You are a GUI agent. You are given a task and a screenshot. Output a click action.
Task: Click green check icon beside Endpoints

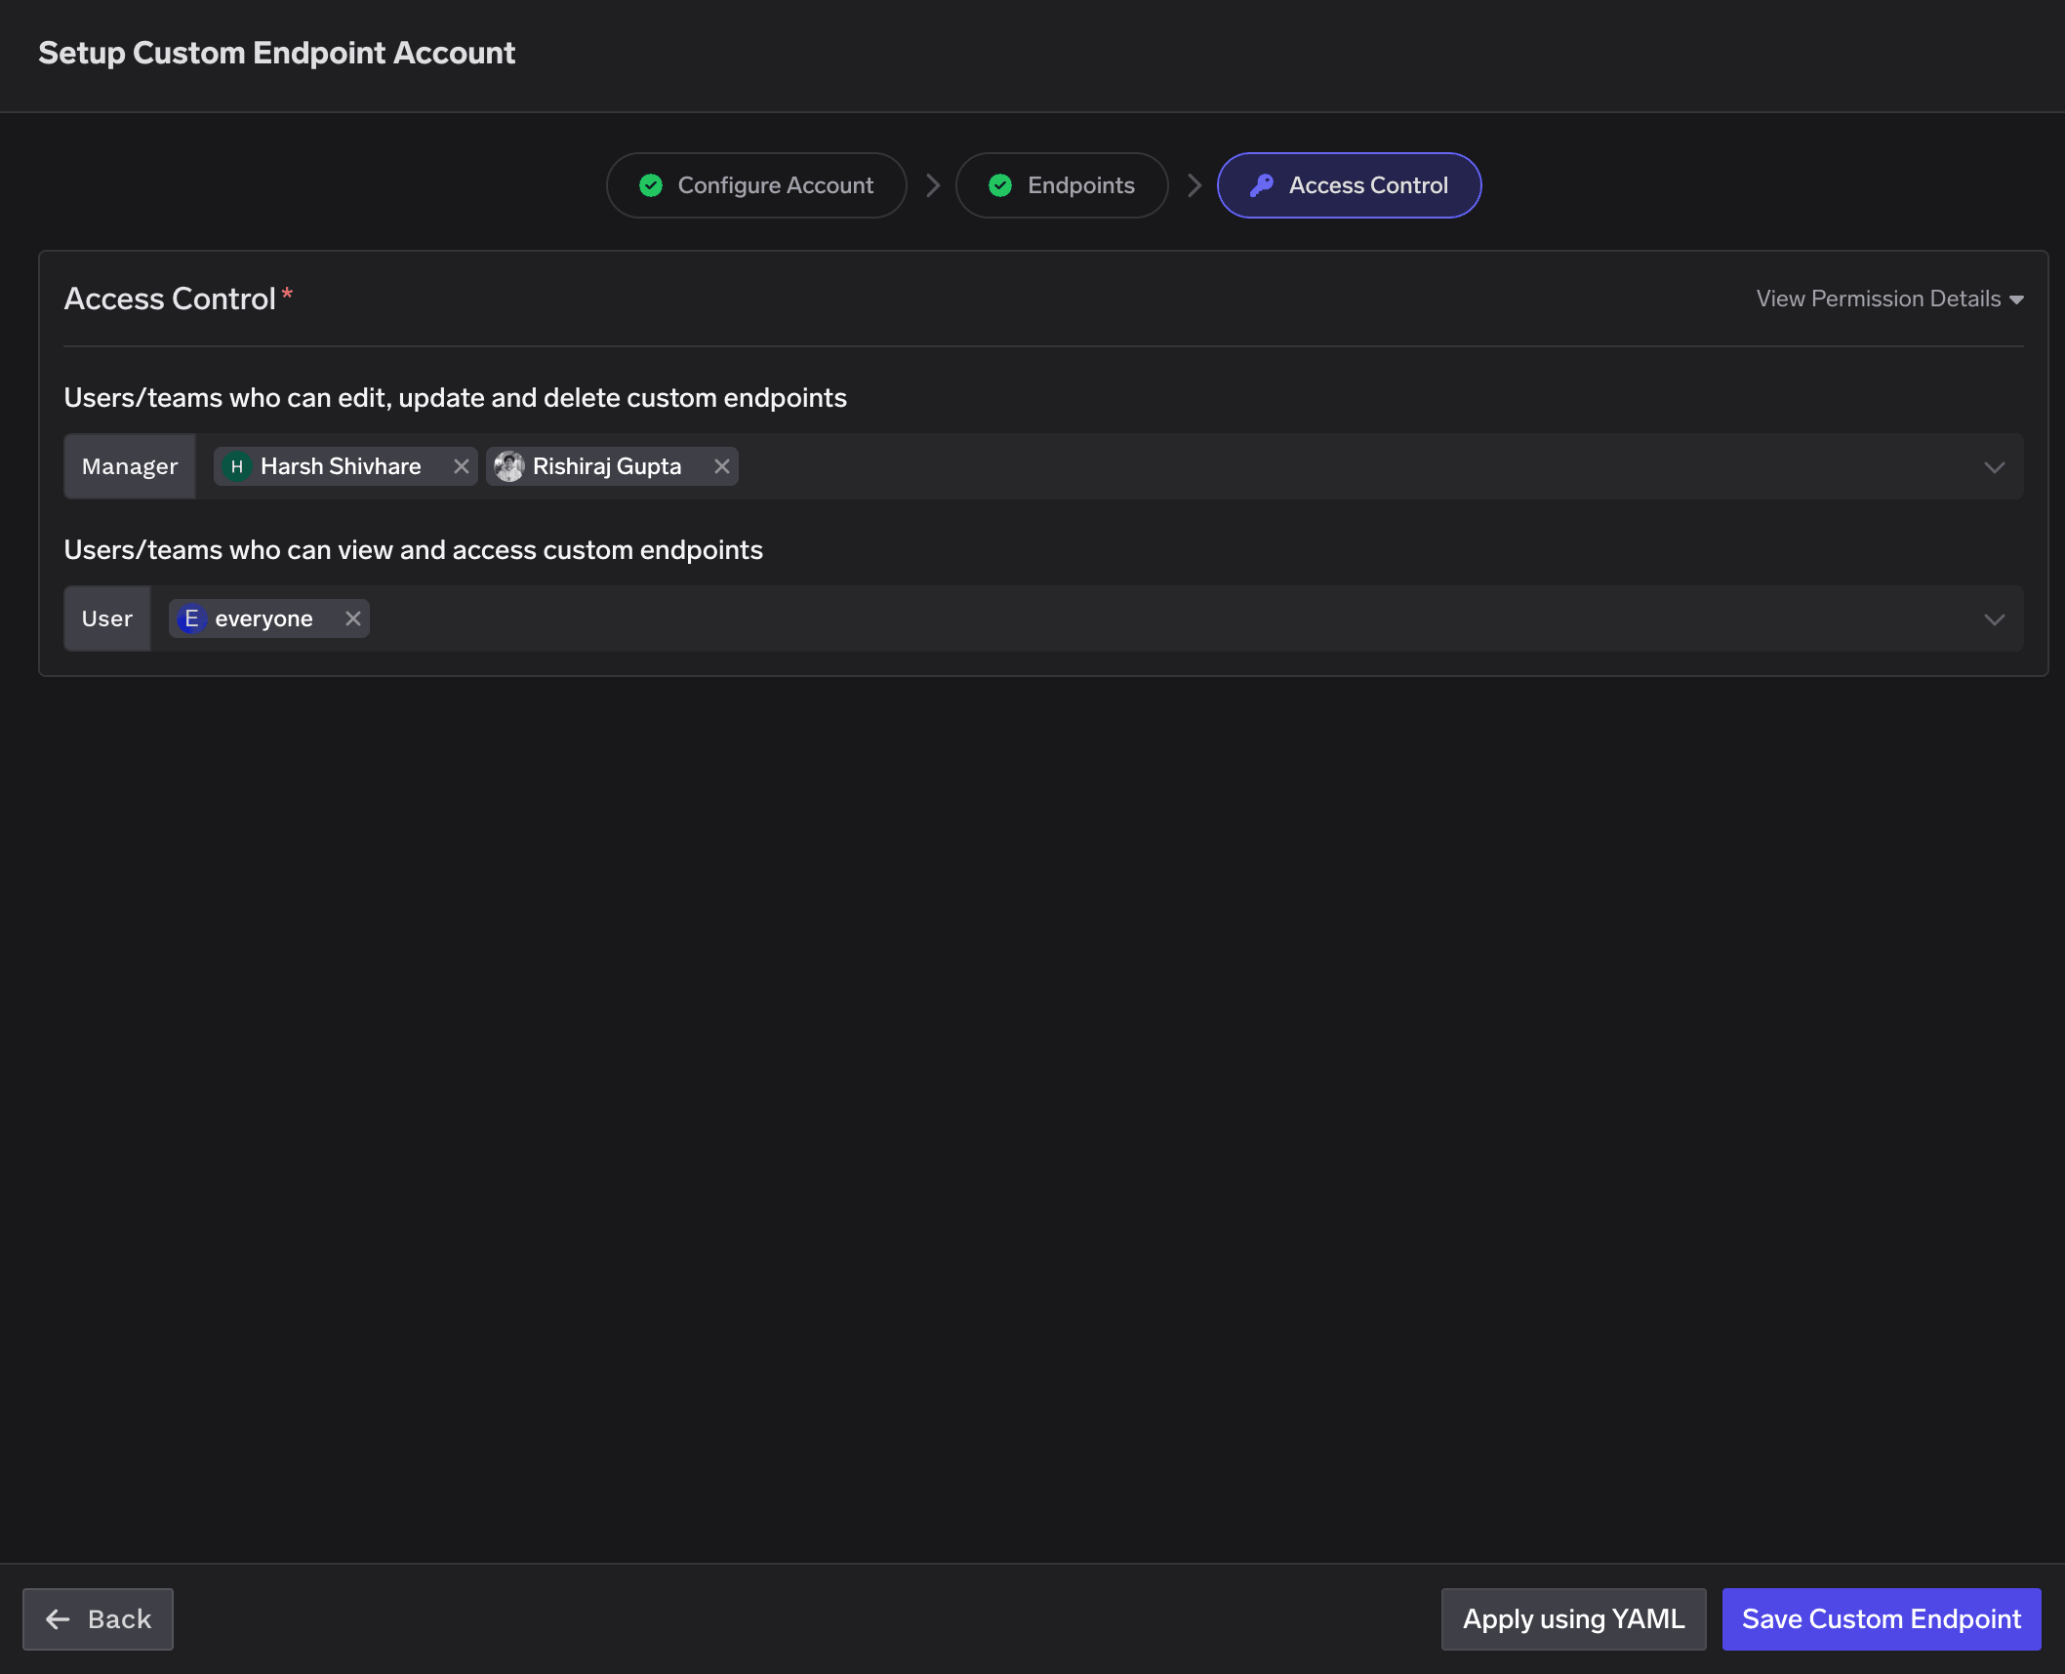click(x=1000, y=185)
